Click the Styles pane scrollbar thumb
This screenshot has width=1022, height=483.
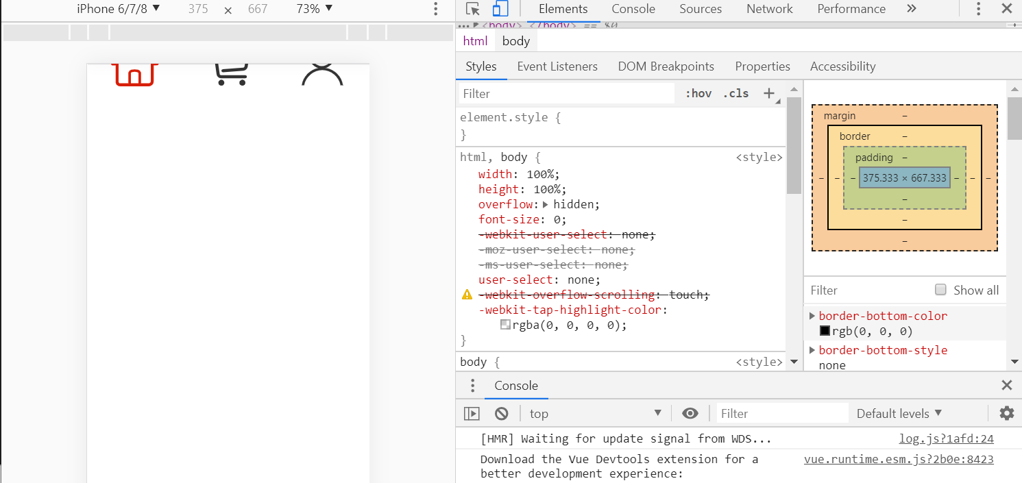794,145
